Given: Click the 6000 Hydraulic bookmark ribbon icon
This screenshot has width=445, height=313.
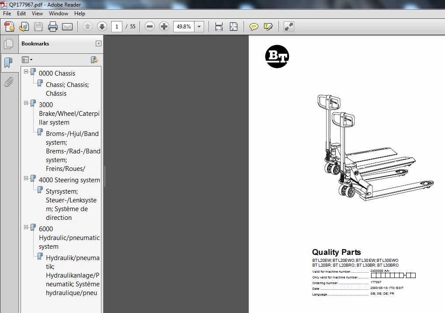Looking at the screenshot, I should (33, 228).
